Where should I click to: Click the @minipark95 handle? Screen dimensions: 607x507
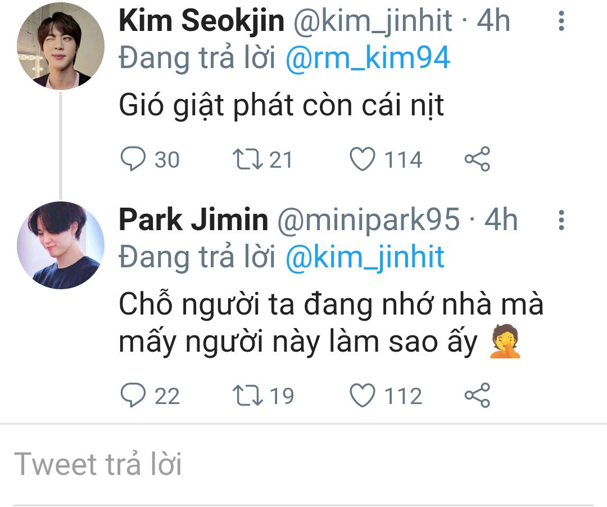point(368,220)
